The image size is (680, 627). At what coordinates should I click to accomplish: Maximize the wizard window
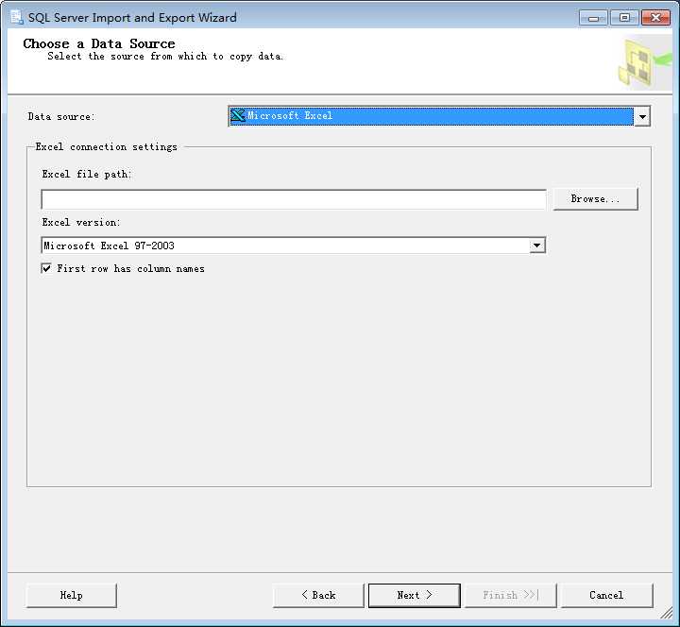point(624,18)
